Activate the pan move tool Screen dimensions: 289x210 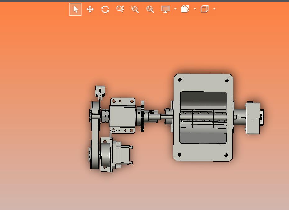click(x=90, y=9)
